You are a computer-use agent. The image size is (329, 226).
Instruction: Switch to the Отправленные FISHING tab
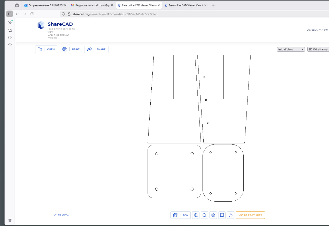pos(43,5)
